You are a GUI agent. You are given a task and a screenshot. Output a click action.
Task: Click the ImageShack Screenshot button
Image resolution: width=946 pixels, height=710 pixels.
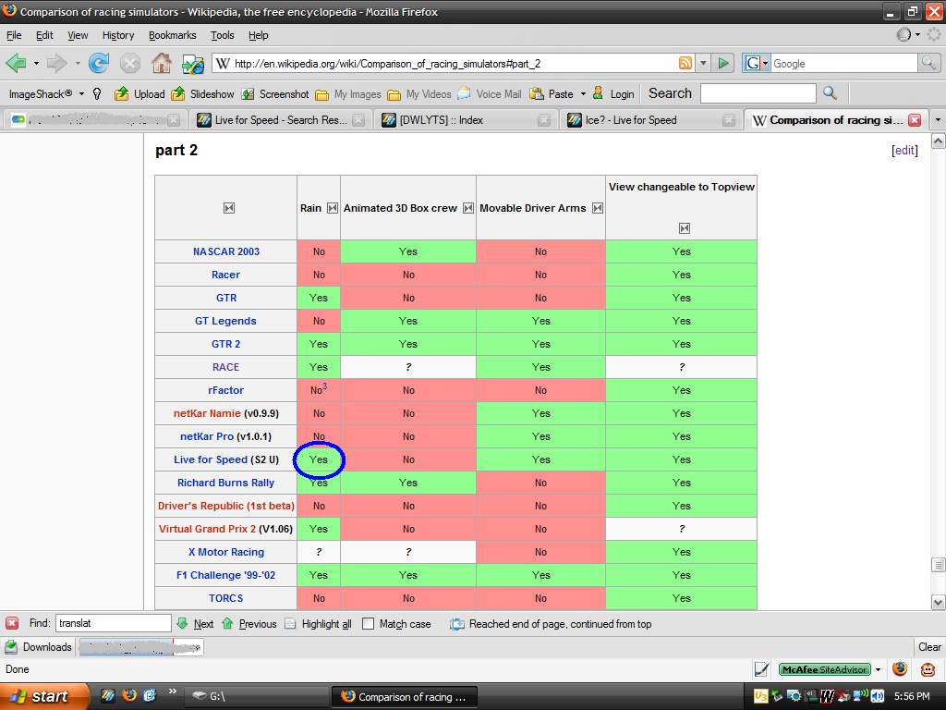click(x=275, y=93)
